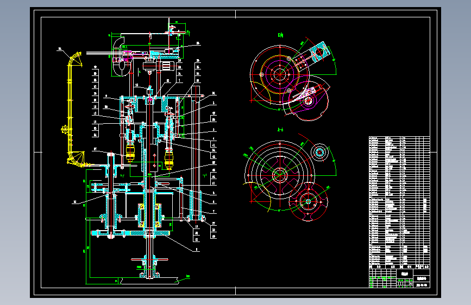Select the small cyan concentric circle part

(x=319, y=152)
